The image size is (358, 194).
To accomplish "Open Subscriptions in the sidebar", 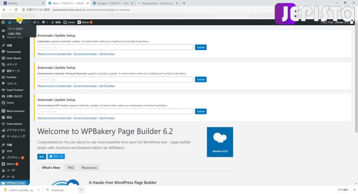I will pyautogui.click(x=15, y=124).
